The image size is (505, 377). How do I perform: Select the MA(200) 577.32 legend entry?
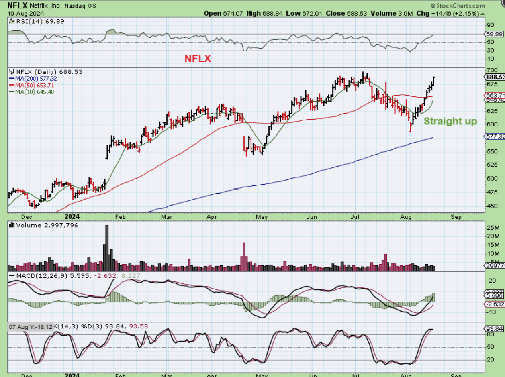click(x=34, y=79)
